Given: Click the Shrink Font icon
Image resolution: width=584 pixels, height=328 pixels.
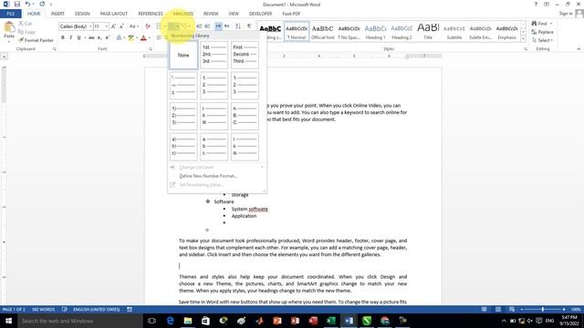Looking at the screenshot, I should (x=121, y=26).
